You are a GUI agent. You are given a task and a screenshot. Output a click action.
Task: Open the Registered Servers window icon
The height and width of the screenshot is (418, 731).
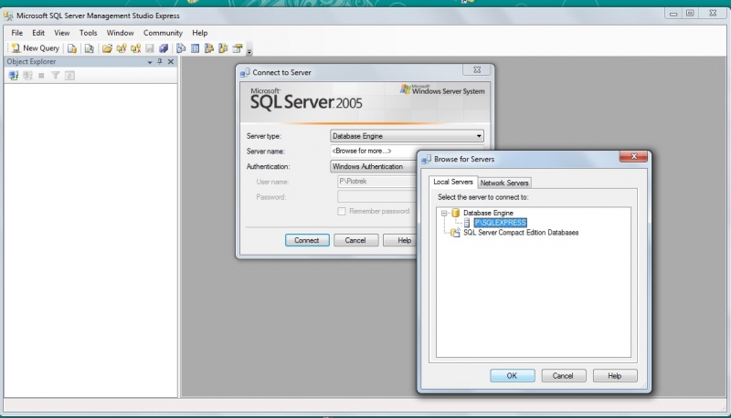pyautogui.click(x=181, y=48)
